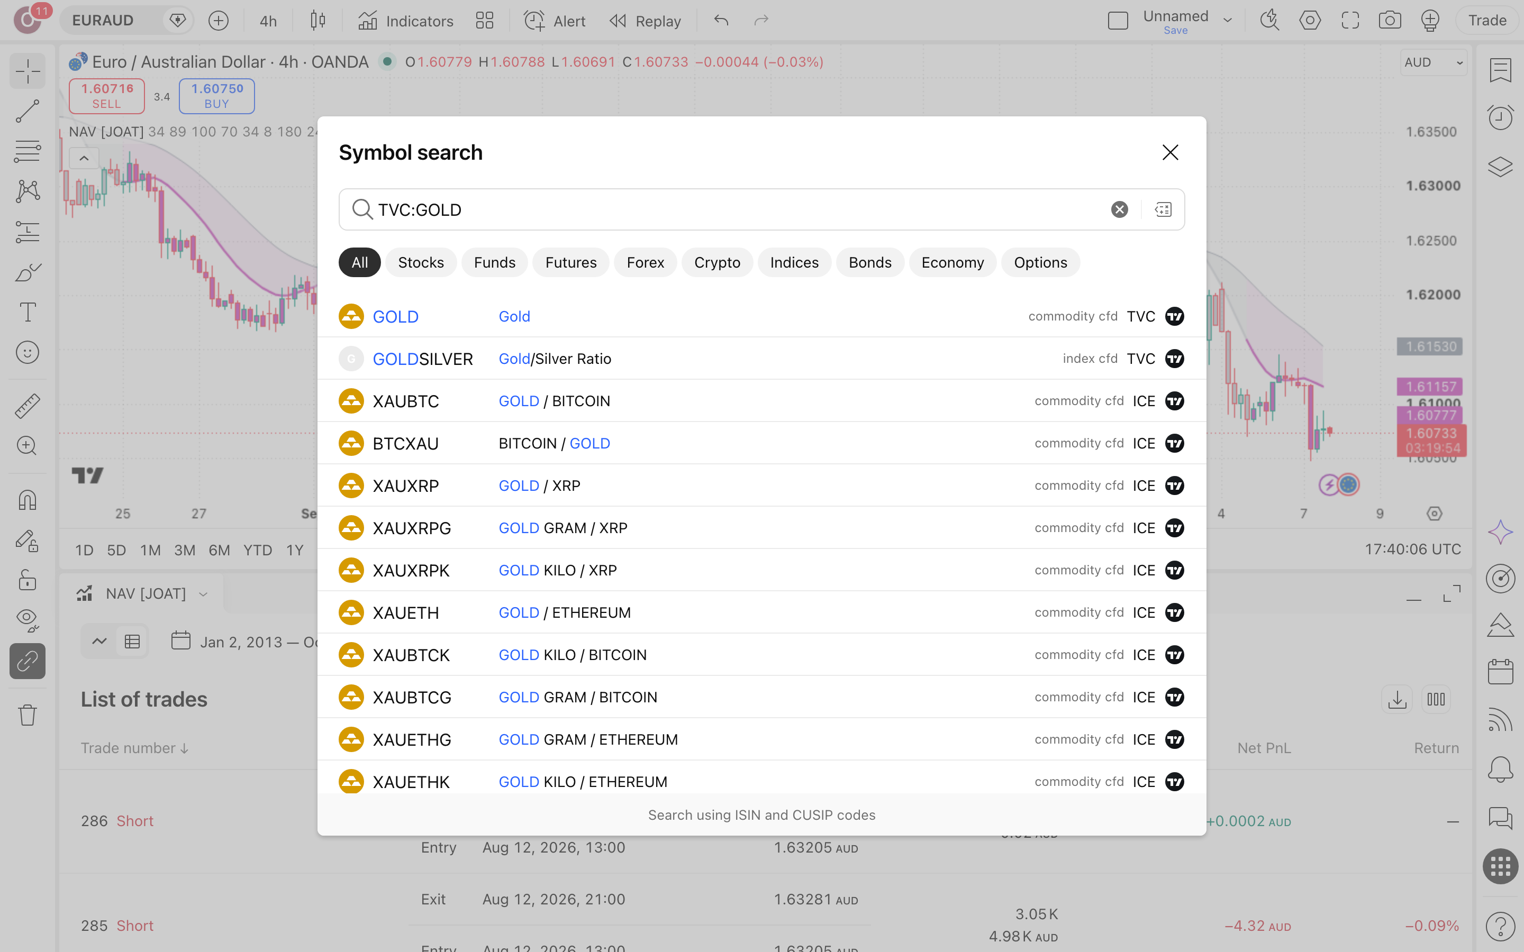Close the Symbol search dialog
The image size is (1524, 952).
pos(1170,152)
